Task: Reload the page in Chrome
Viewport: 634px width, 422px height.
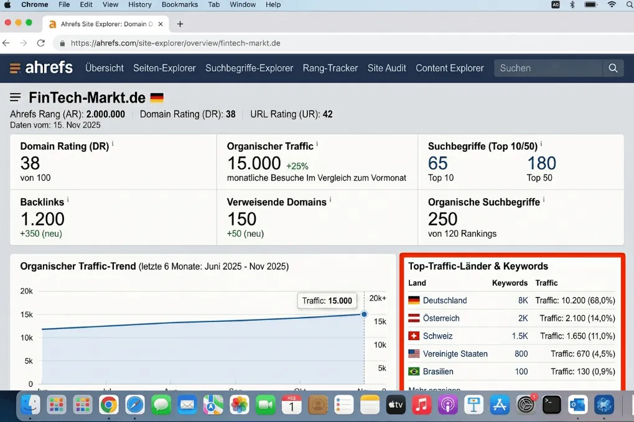Action: [x=41, y=44]
